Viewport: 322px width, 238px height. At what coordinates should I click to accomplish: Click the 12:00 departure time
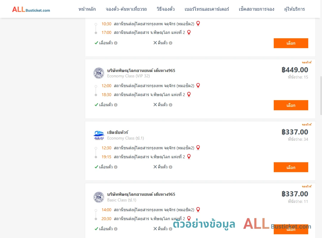coord(106,86)
